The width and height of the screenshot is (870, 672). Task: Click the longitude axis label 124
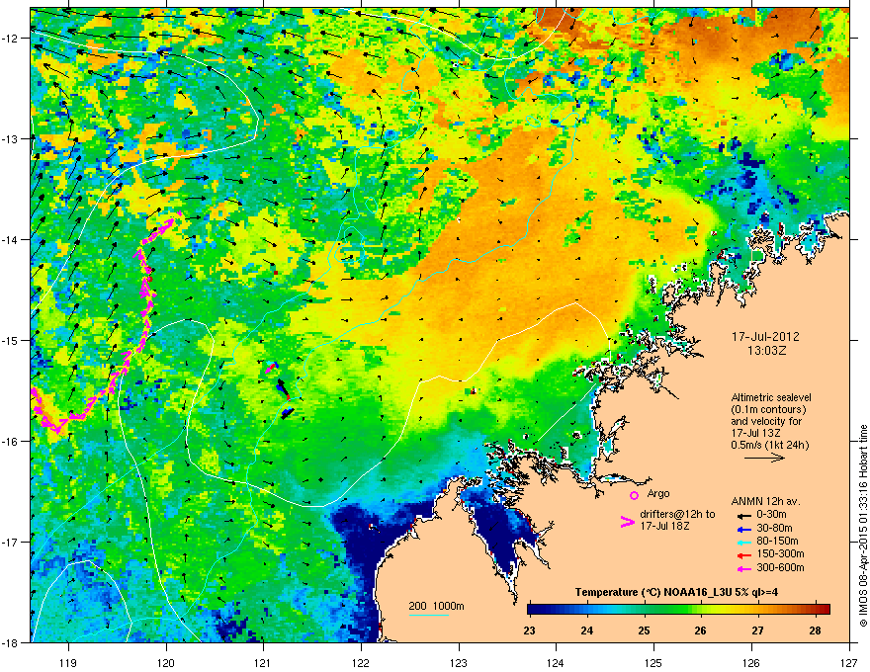pos(557,662)
